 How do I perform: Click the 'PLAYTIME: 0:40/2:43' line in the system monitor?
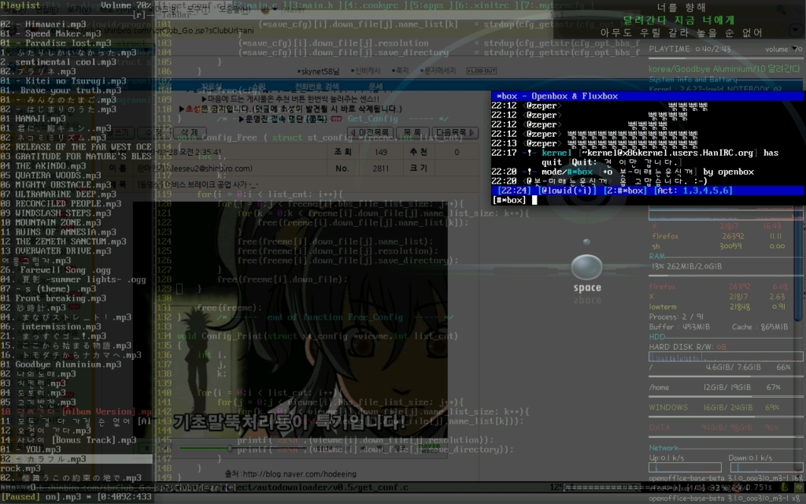(x=690, y=49)
